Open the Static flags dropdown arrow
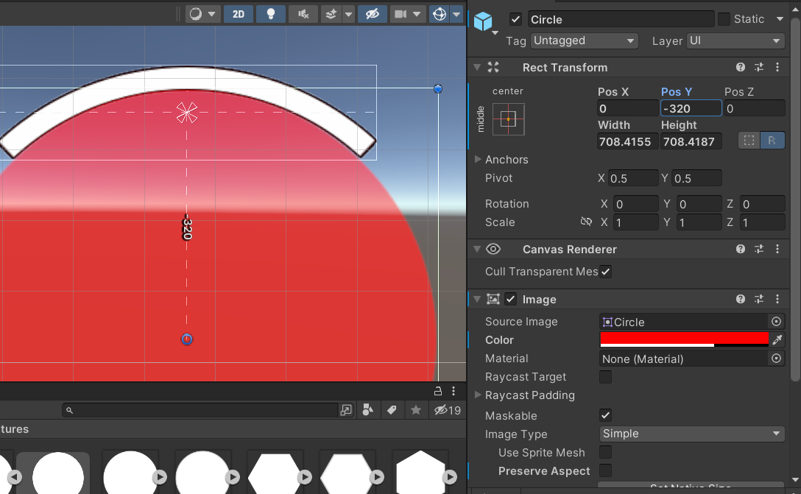This screenshot has width=801, height=494. pos(780,19)
